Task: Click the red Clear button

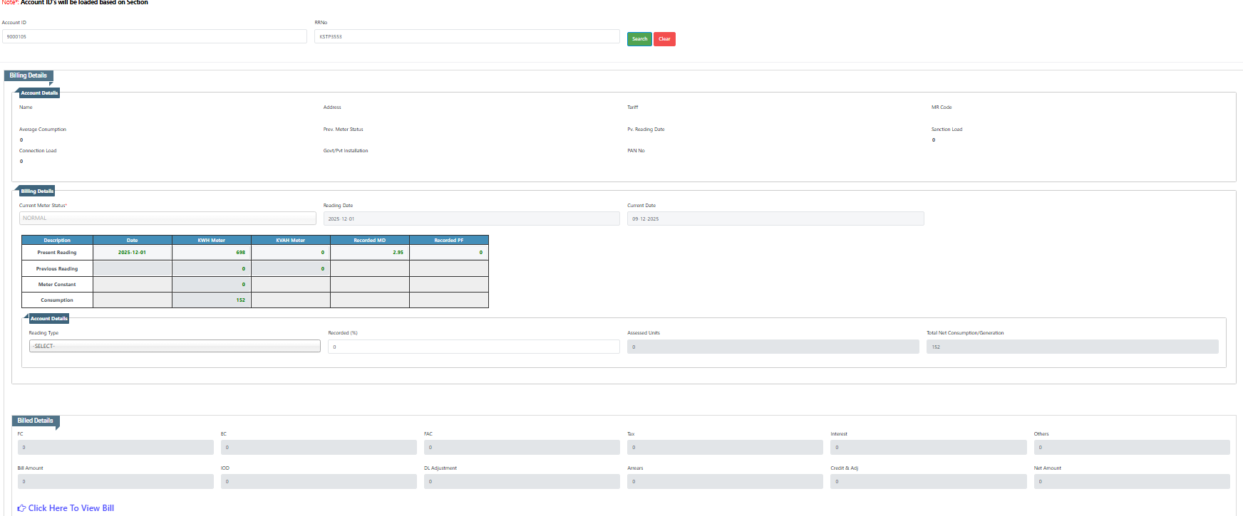Action: [x=664, y=39]
